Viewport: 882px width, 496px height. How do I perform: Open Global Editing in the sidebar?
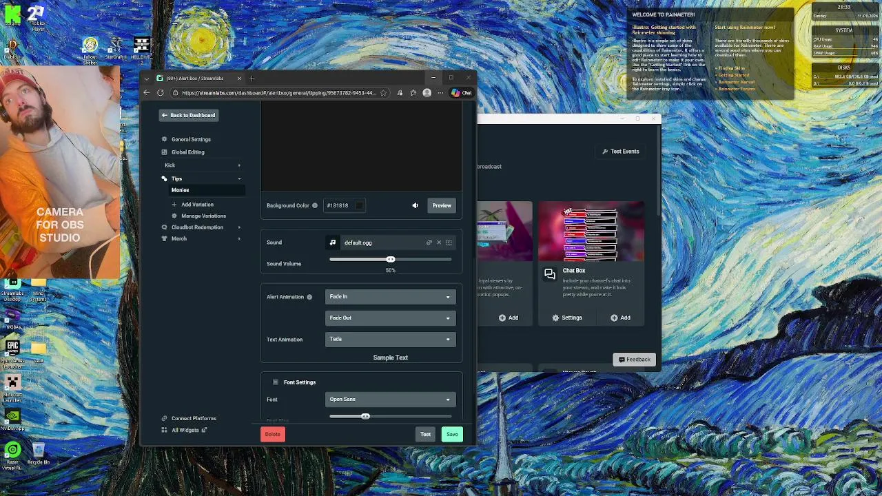187,152
